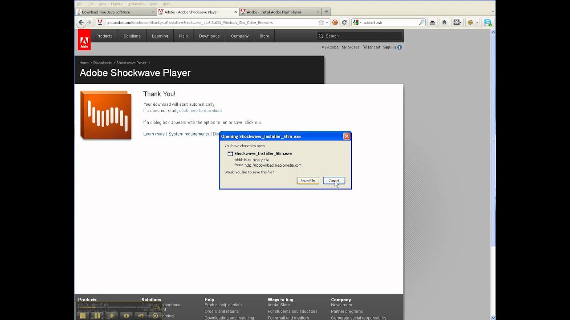Click the Skype toolbar icon
This screenshot has width=570, height=320.
488,22
